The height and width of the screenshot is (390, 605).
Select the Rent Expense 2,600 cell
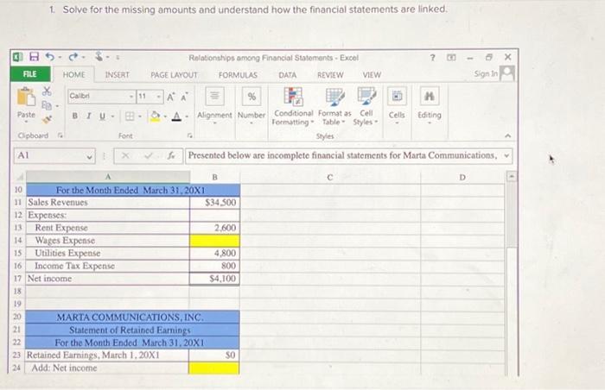click(x=214, y=228)
